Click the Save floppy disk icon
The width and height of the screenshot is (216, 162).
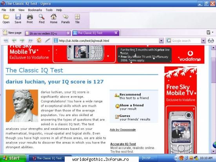(18, 17)
